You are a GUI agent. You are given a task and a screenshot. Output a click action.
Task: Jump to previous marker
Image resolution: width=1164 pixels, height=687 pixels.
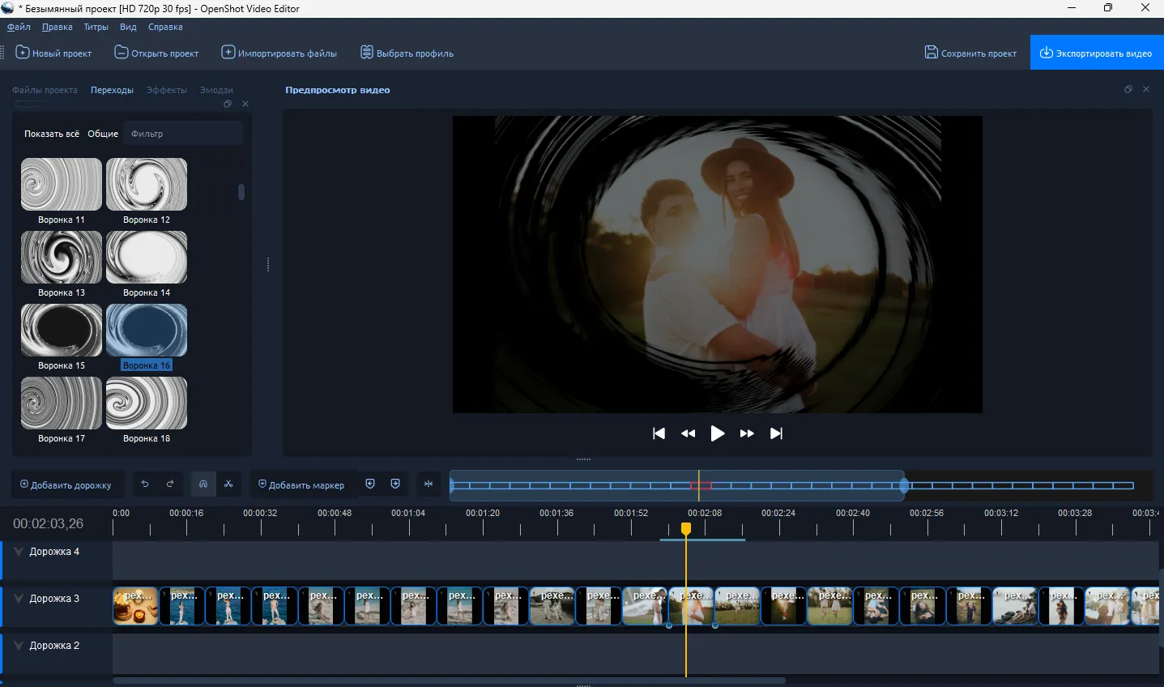[371, 484]
